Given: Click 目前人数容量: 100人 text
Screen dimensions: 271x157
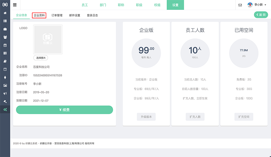Looking at the screenshot, I should 195,89.
